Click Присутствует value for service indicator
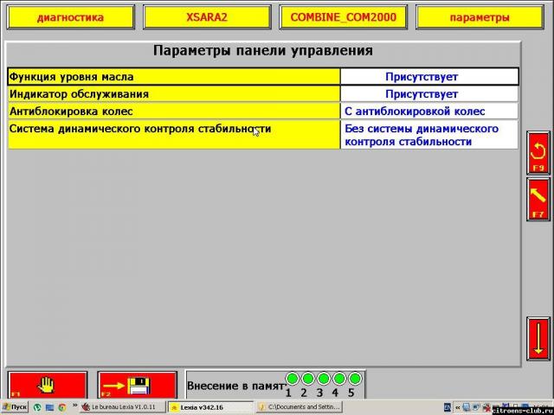The height and width of the screenshot is (415, 554). (429, 94)
